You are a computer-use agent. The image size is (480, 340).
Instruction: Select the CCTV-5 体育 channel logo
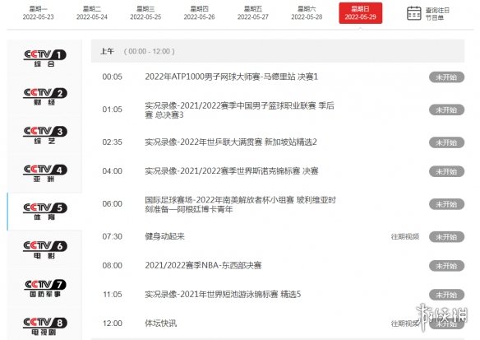(x=45, y=212)
